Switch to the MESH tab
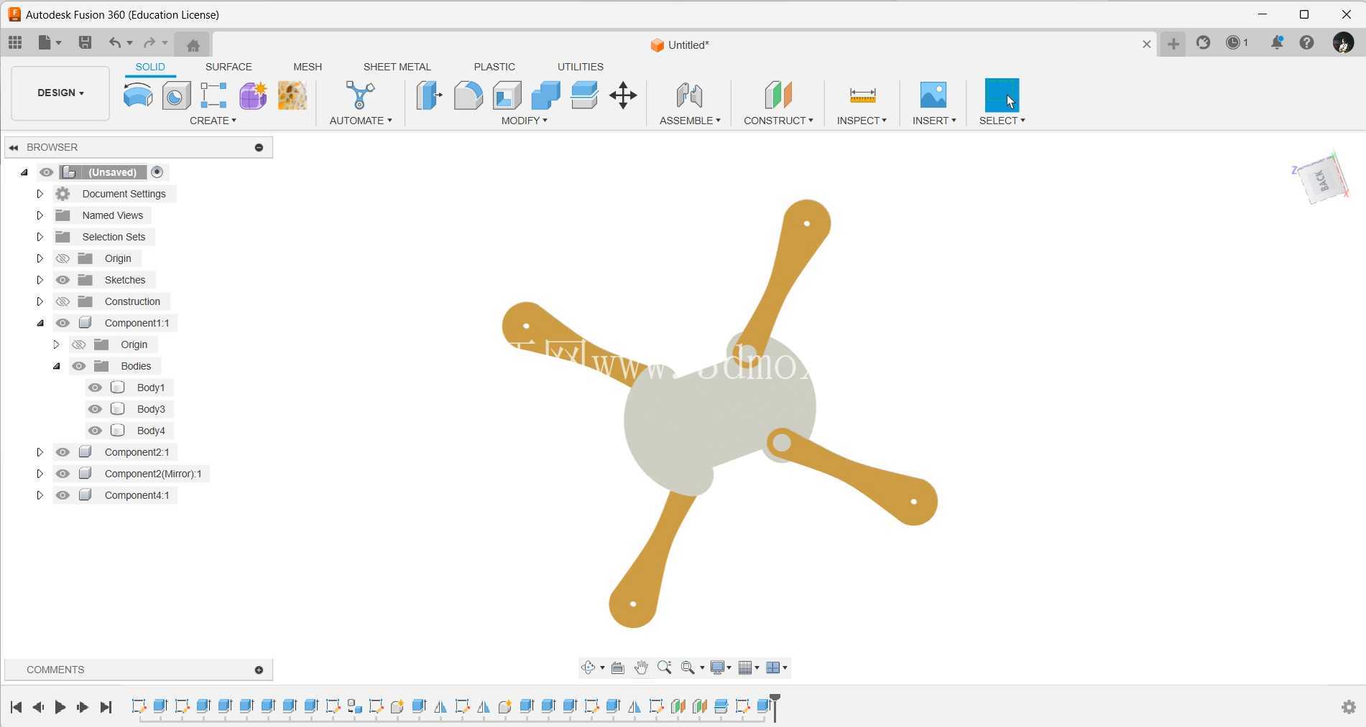Image resolution: width=1366 pixels, height=727 pixels. [x=308, y=67]
